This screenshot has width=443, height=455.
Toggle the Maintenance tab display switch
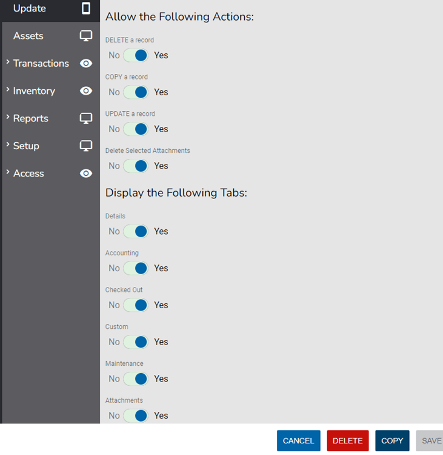coord(136,379)
